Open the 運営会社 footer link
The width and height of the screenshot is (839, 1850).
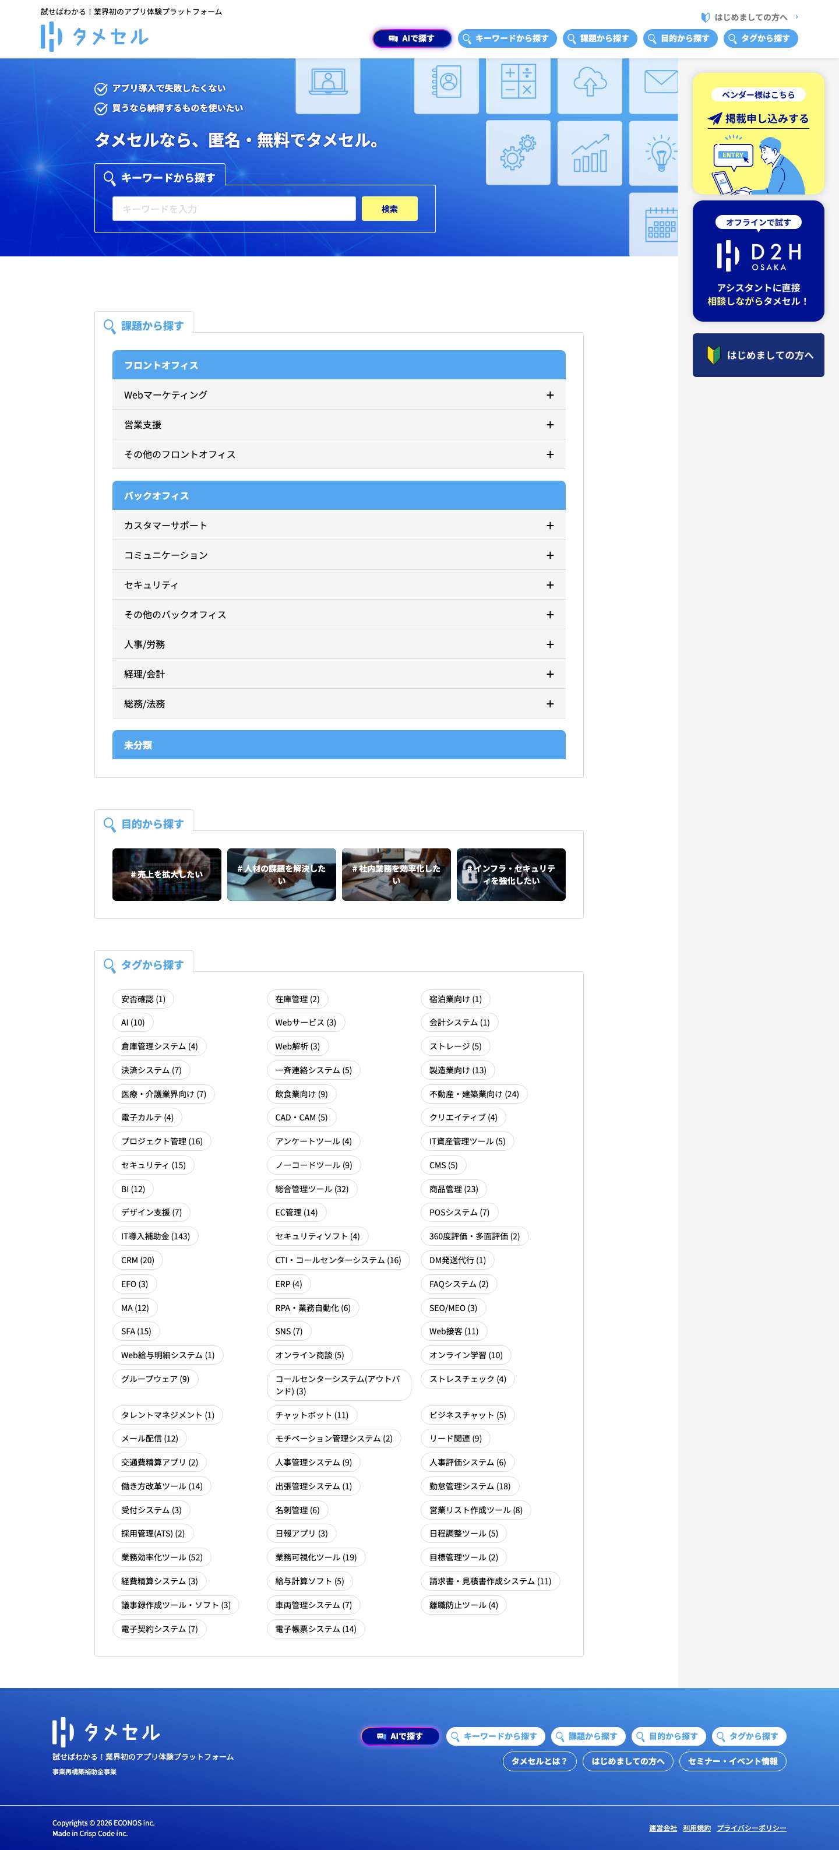[663, 1828]
